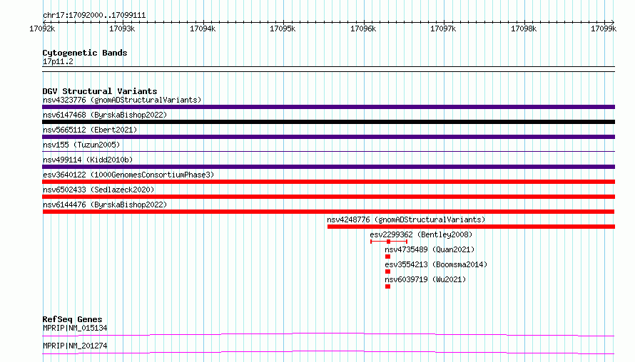This screenshot has width=635, height=362.
Task: Open the MPRIP|NM_015134 gene label
Action: pos(75,328)
